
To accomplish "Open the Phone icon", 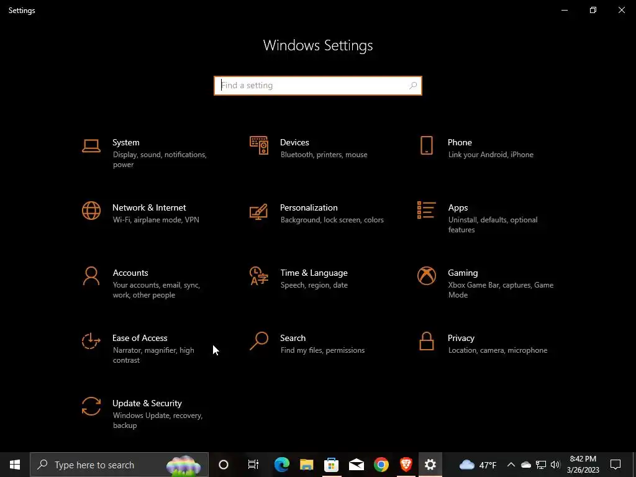I will point(426,145).
